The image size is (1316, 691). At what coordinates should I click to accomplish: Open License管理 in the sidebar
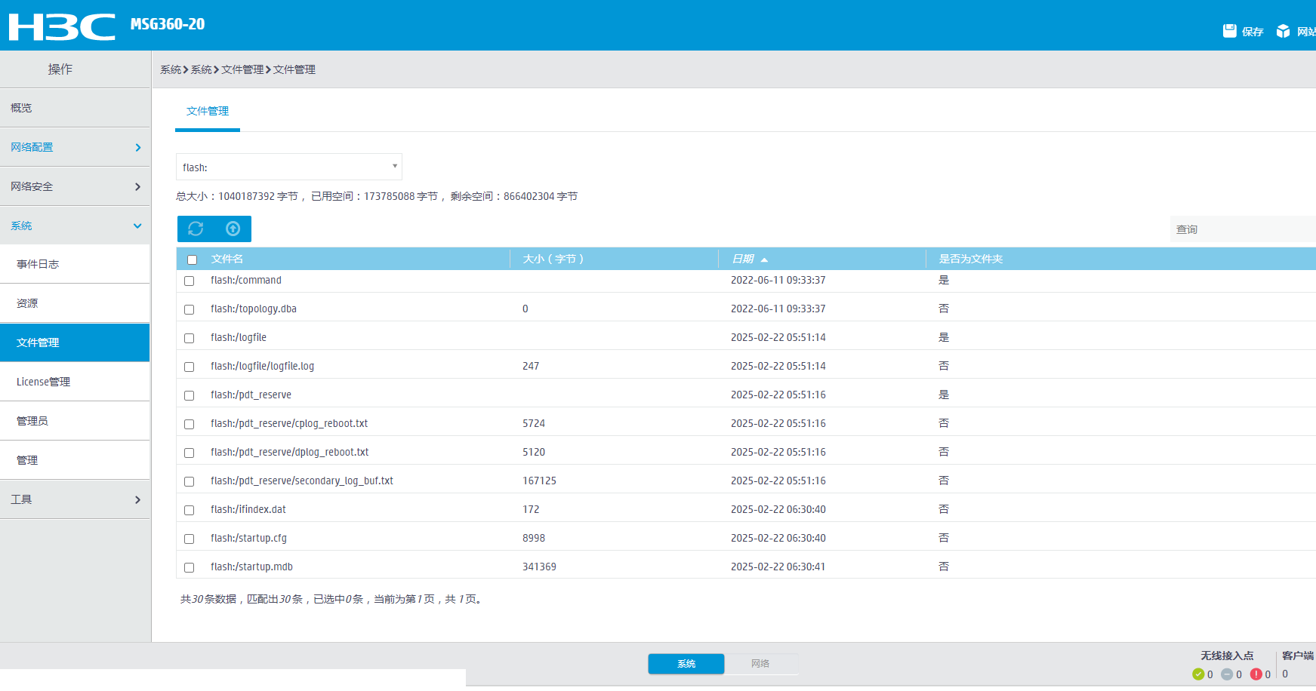(x=44, y=382)
